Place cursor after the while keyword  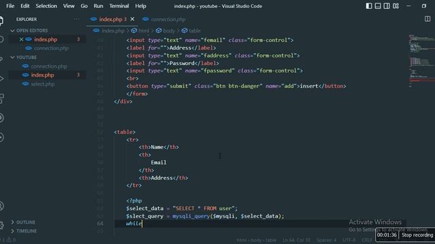click(x=142, y=224)
